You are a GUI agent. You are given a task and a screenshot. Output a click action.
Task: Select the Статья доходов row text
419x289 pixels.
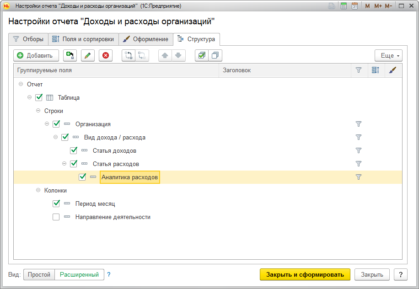click(114, 150)
